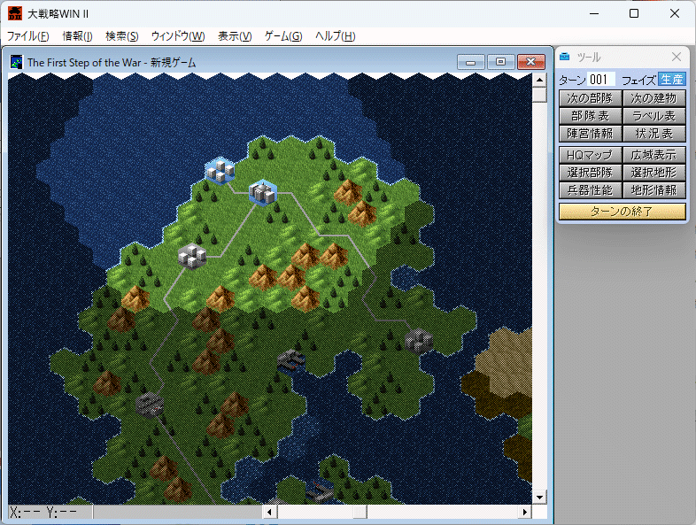Open 地形情報 terrain info

653,190
